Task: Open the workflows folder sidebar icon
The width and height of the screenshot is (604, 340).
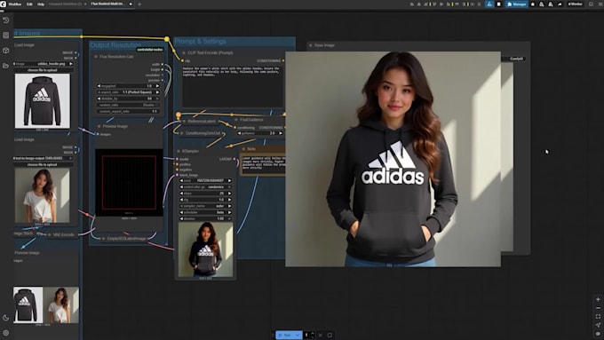Action: (x=6, y=66)
